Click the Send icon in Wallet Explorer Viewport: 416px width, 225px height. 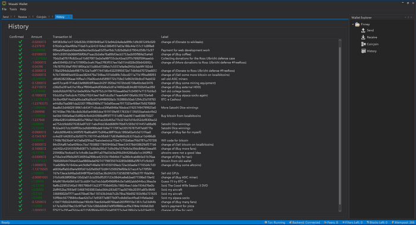click(x=363, y=30)
